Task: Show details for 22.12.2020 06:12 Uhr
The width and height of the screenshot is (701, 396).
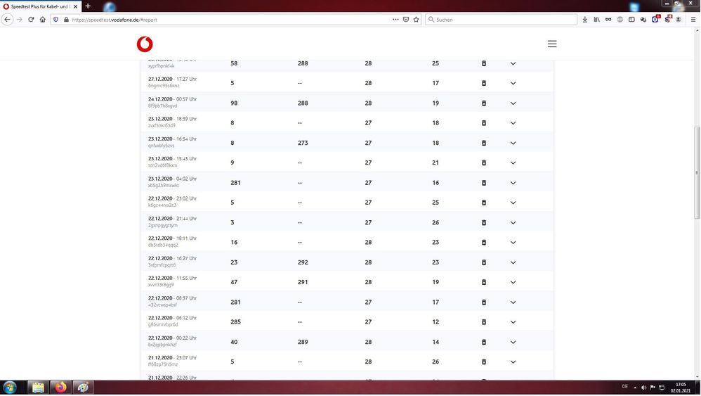Action: (x=513, y=322)
